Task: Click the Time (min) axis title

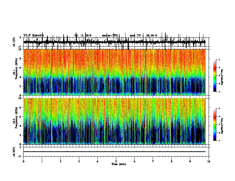Action: (119, 164)
